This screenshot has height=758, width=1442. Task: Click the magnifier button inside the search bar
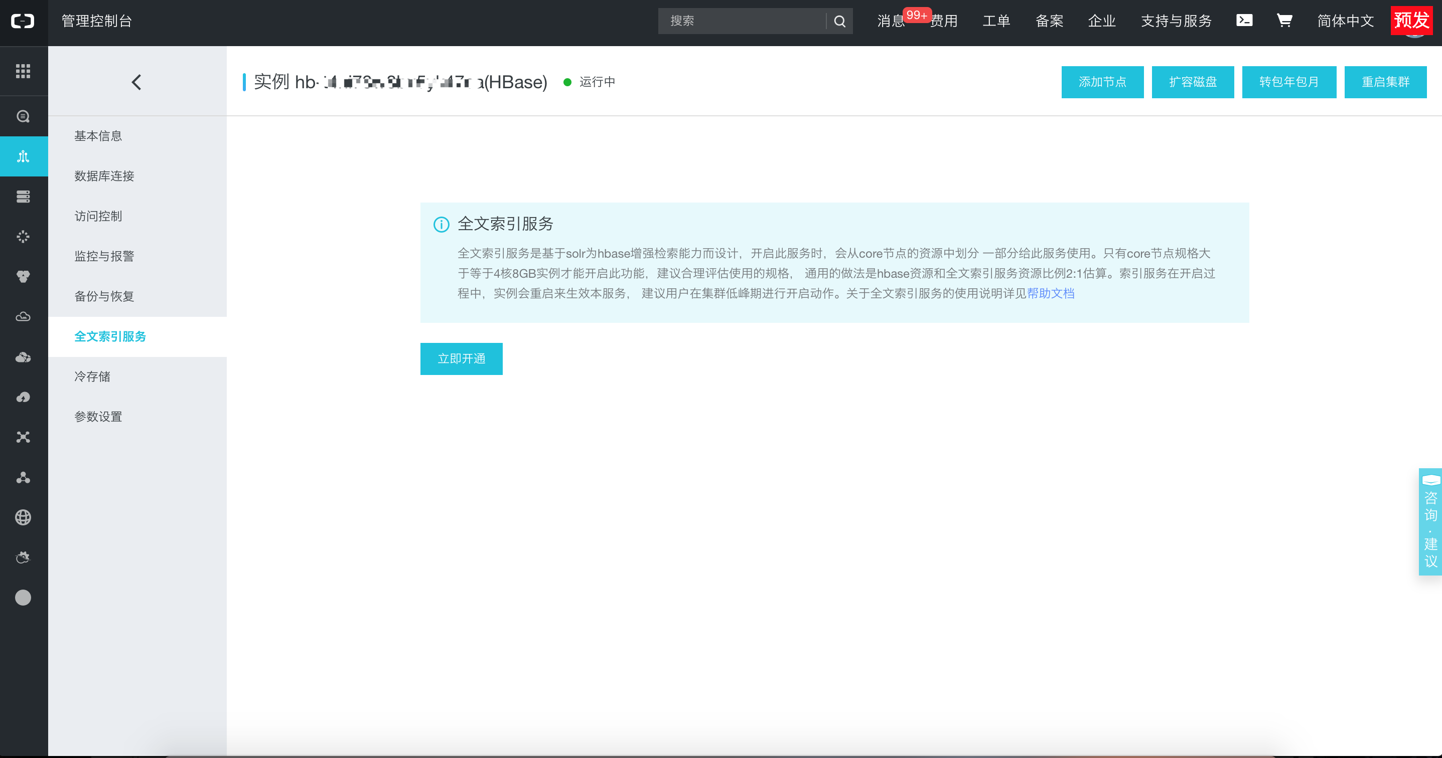pyautogui.click(x=839, y=21)
